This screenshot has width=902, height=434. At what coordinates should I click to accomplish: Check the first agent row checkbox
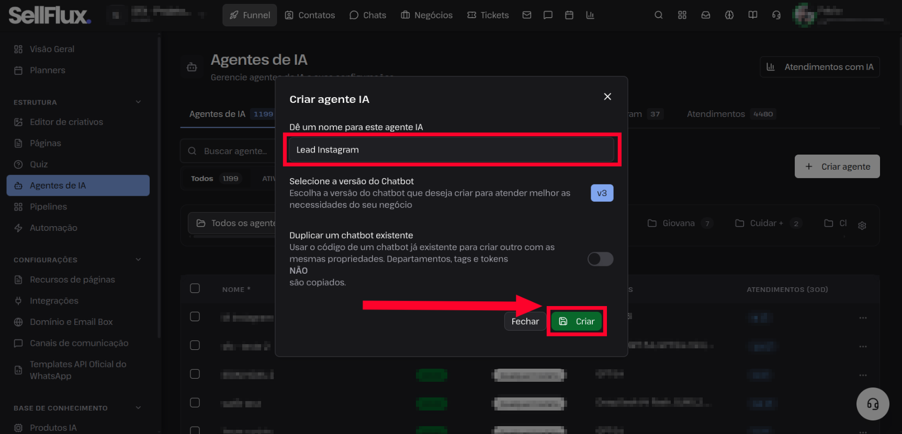195,316
